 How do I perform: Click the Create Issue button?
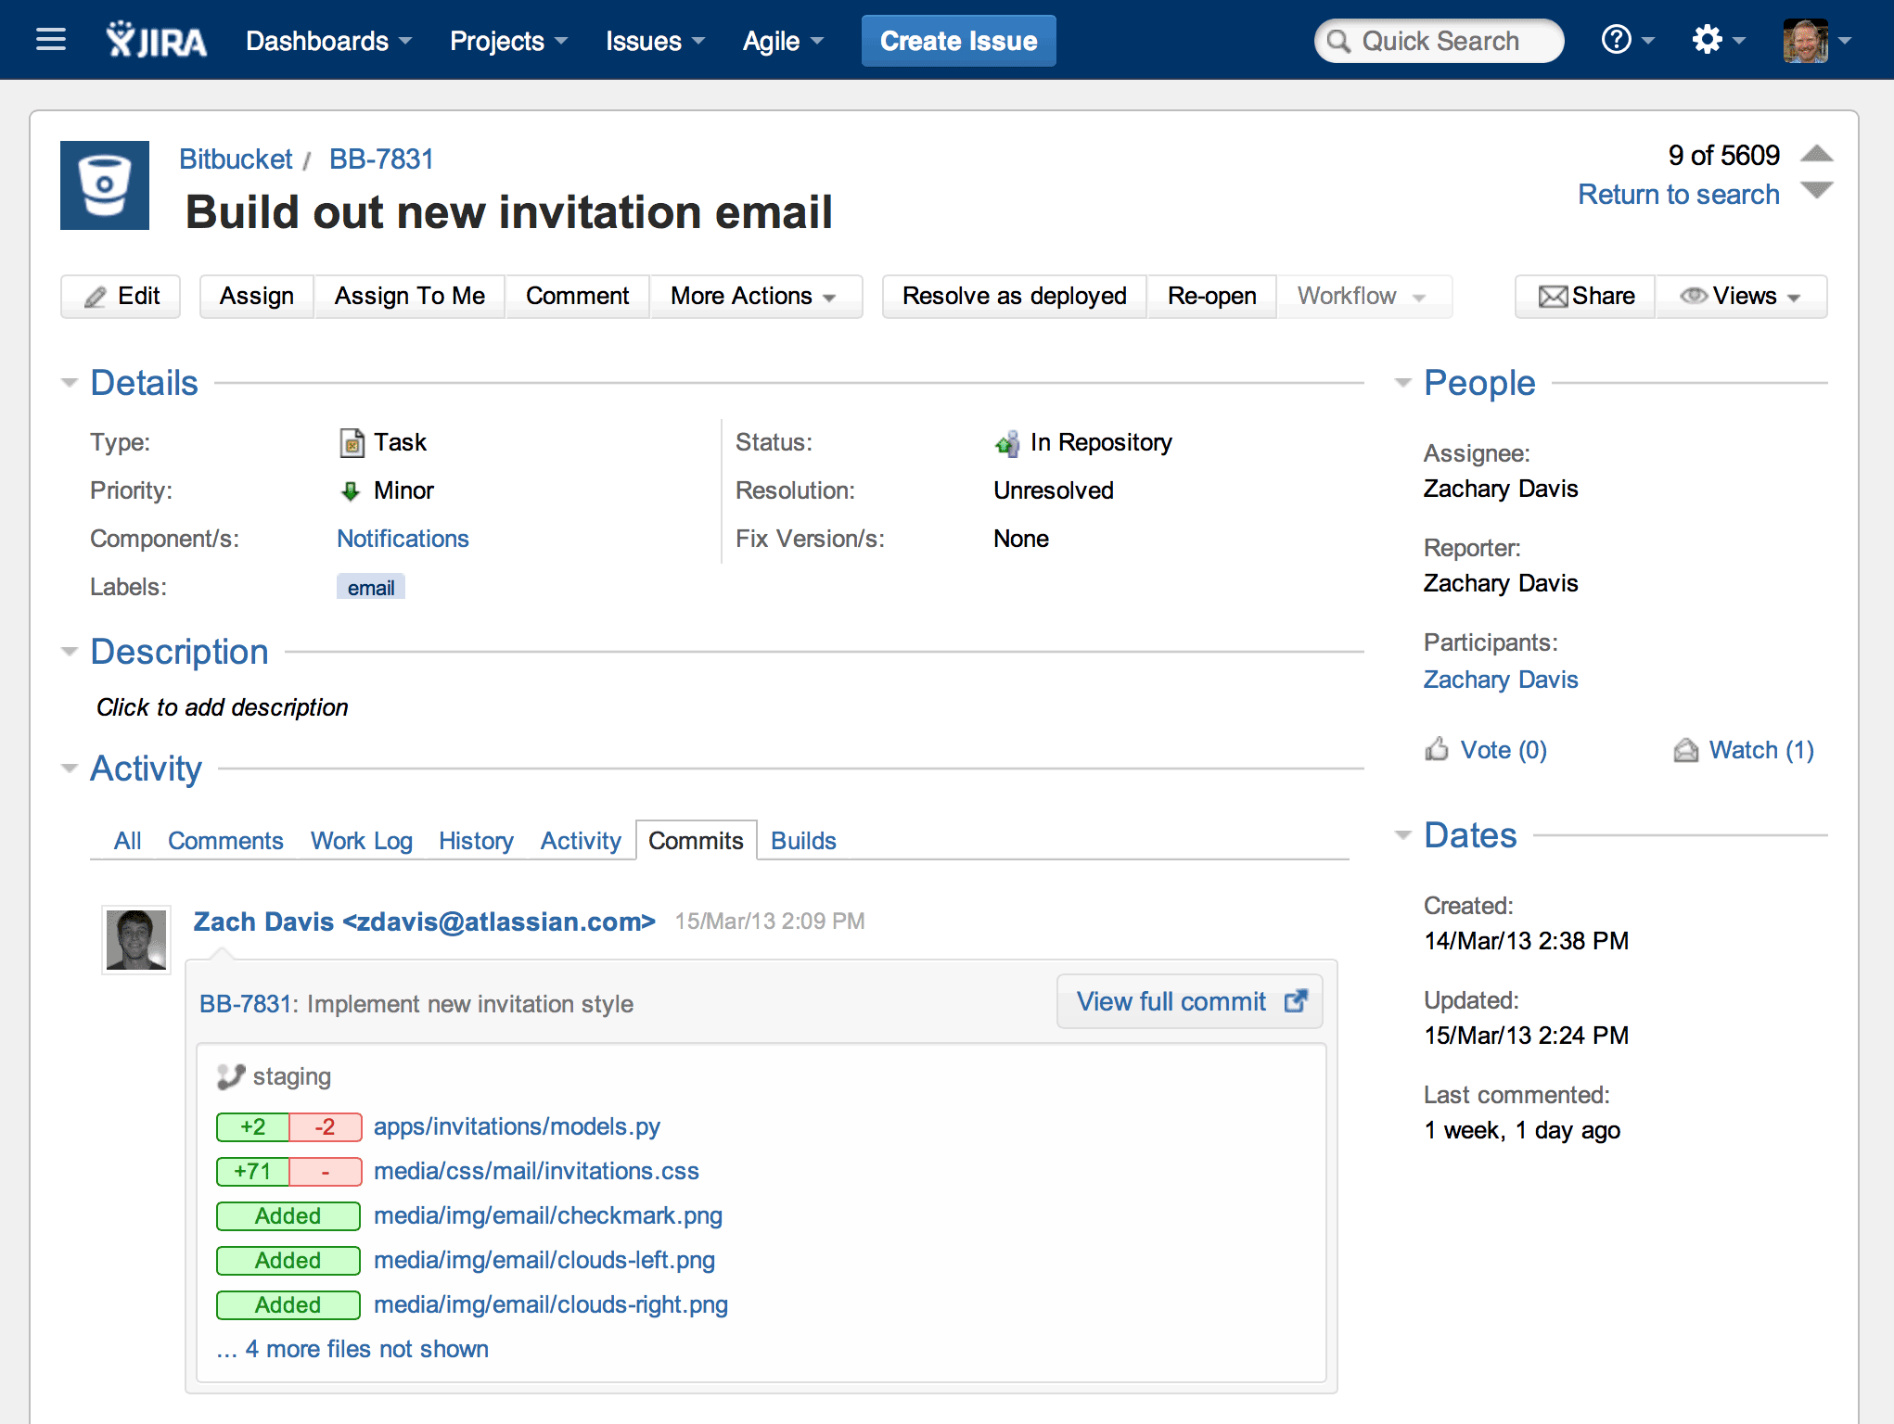(958, 41)
